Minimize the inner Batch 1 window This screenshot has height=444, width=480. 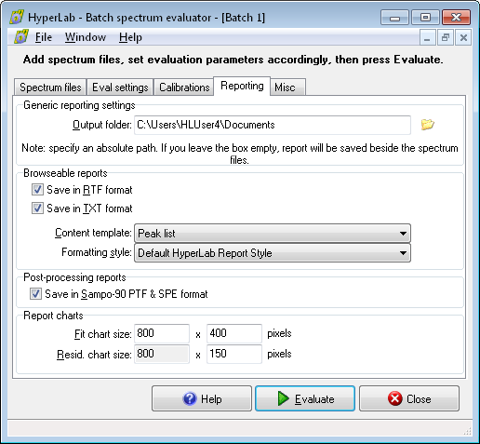(x=427, y=38)
